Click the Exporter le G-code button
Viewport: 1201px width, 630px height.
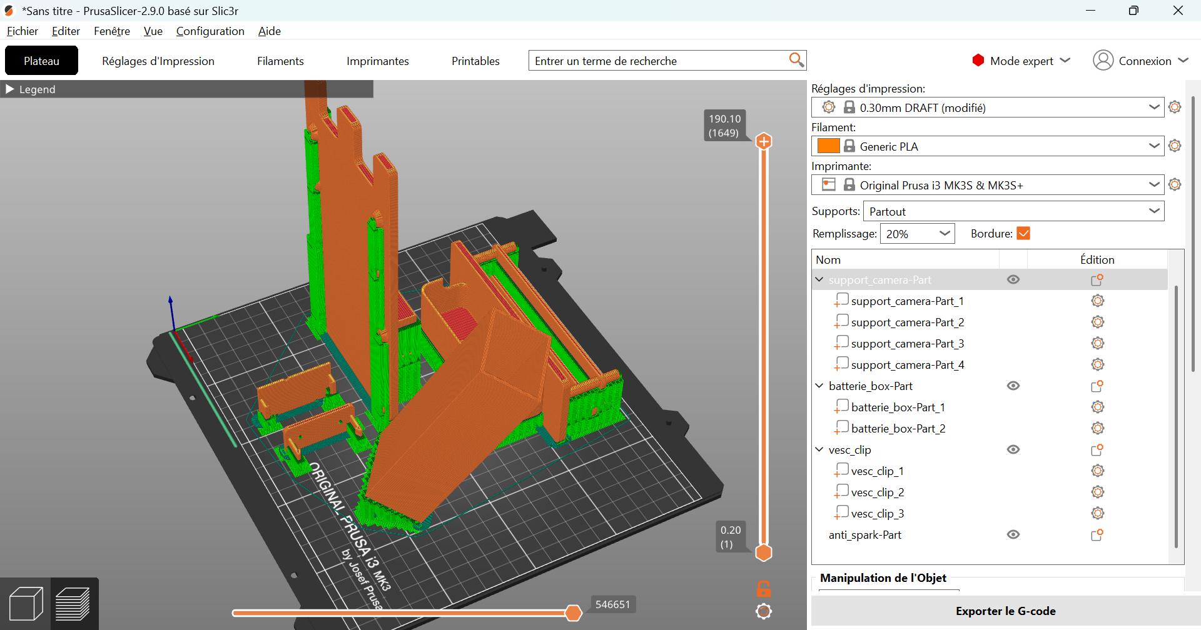click(x=1005, y=611)
